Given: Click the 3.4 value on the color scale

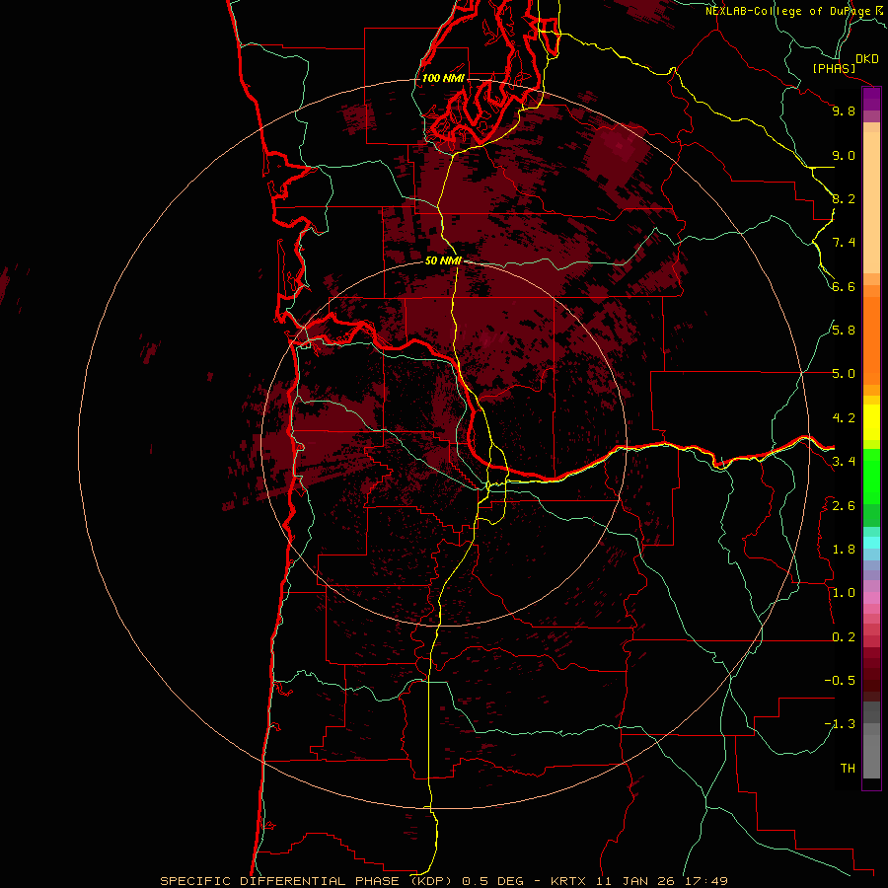Looking at the screenshot, I should (x=844, y=462).
